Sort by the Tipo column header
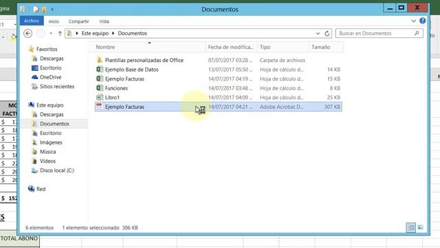440x248 pixels. coord(283,47)
